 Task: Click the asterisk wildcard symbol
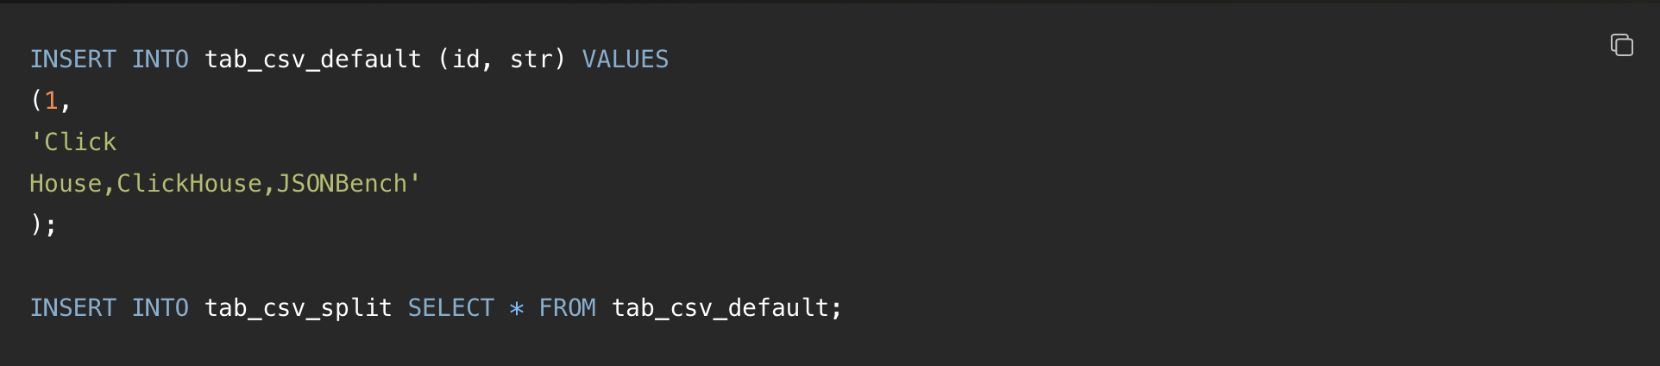[x=516, y=308]
